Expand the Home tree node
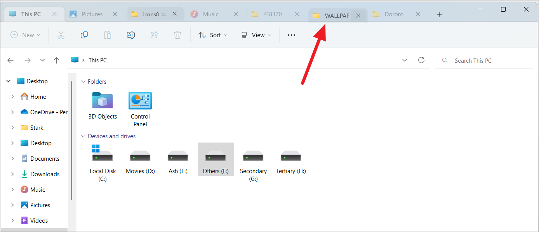Image resolution: width=539 pixels, height=232 pixels. 12,97
